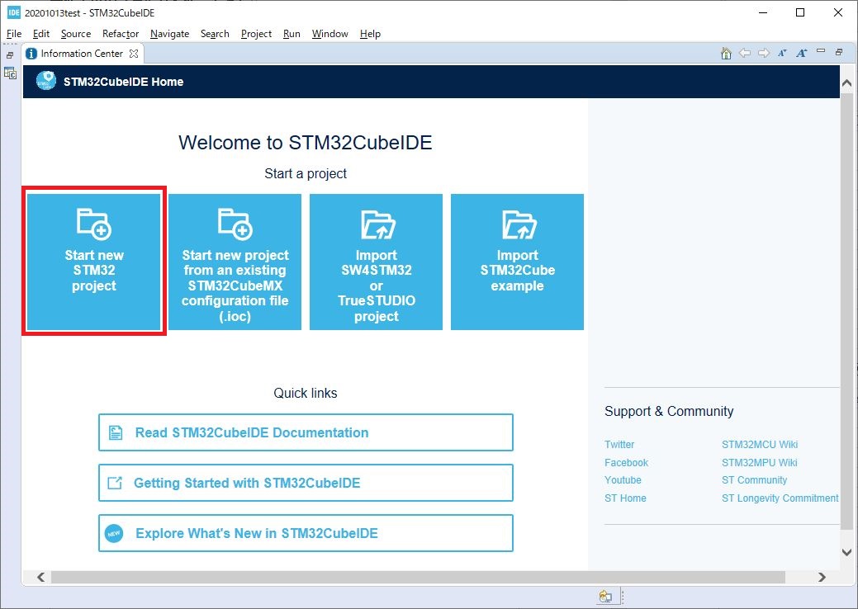858x609 pixels.
Task: Minimize the Information Center view panel
Action: pyautogui.click(x=821, y=52)
